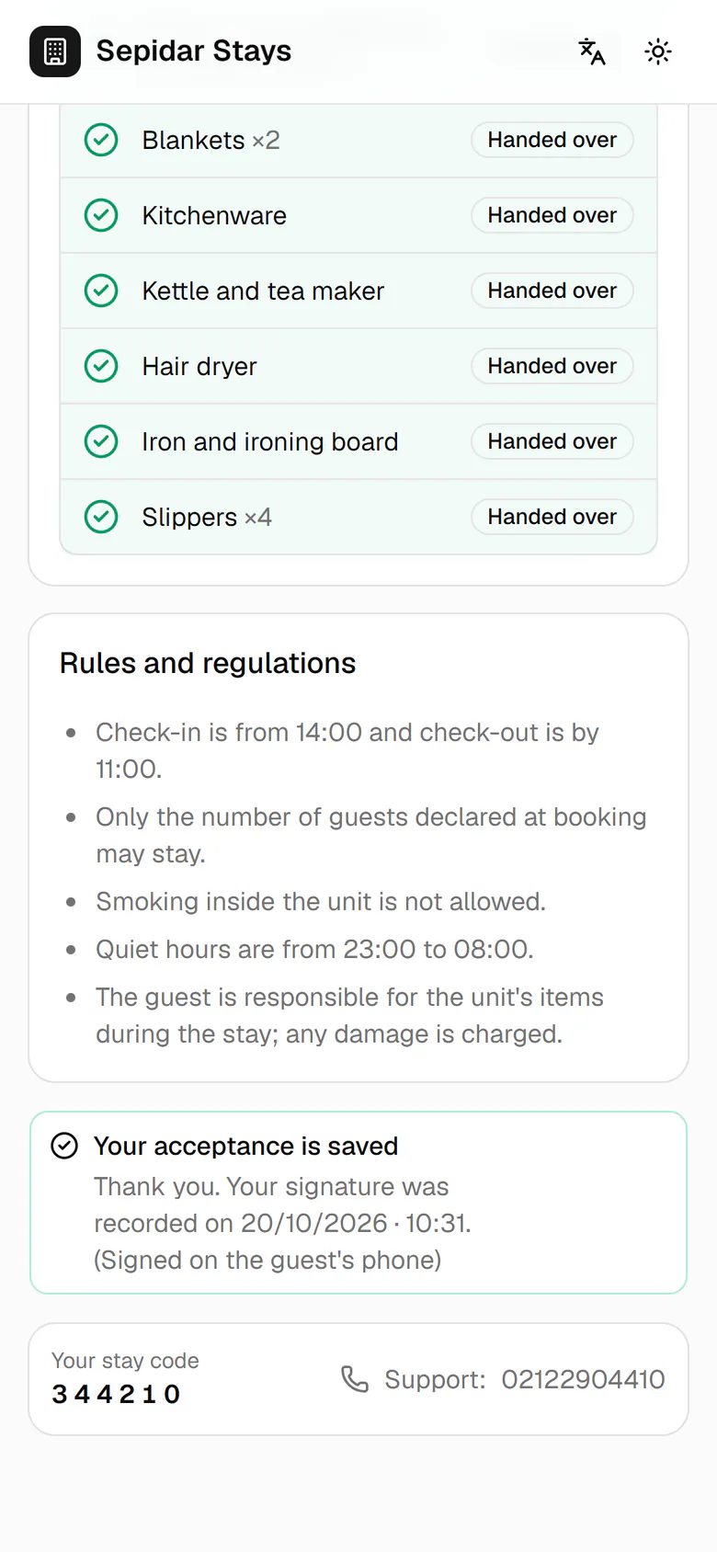Click the check circle next to Kitchenware
717x1552 pixels.
coord(101,215)
